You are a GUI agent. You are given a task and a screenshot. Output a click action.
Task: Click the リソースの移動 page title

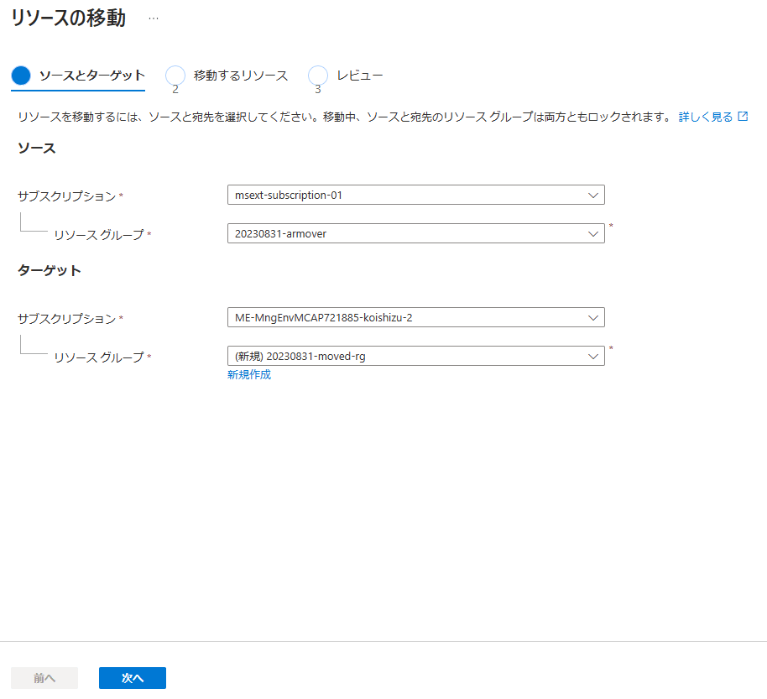coord(69,18)
